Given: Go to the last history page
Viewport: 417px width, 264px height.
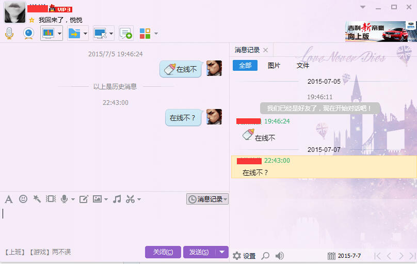Looking at the screenshot, I should pyautogui.click(x=412, y=256).
